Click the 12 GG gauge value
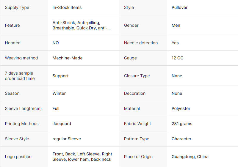The width and height of the screenshot is (238, 167). click(177, 58)
